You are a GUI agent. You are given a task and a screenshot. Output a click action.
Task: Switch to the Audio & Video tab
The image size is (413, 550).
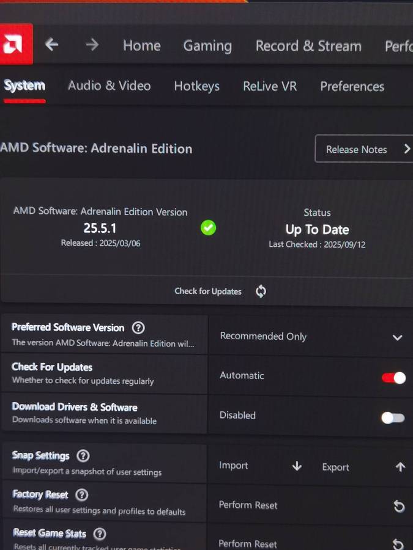pyautogui.click(x=109, y=86)
